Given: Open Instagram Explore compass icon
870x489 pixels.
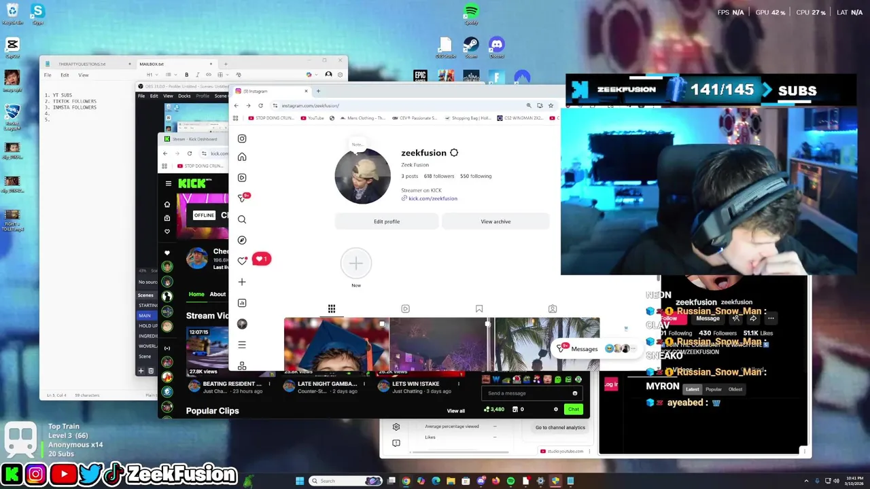Looking at the screenshot, I should coord(242,240).
